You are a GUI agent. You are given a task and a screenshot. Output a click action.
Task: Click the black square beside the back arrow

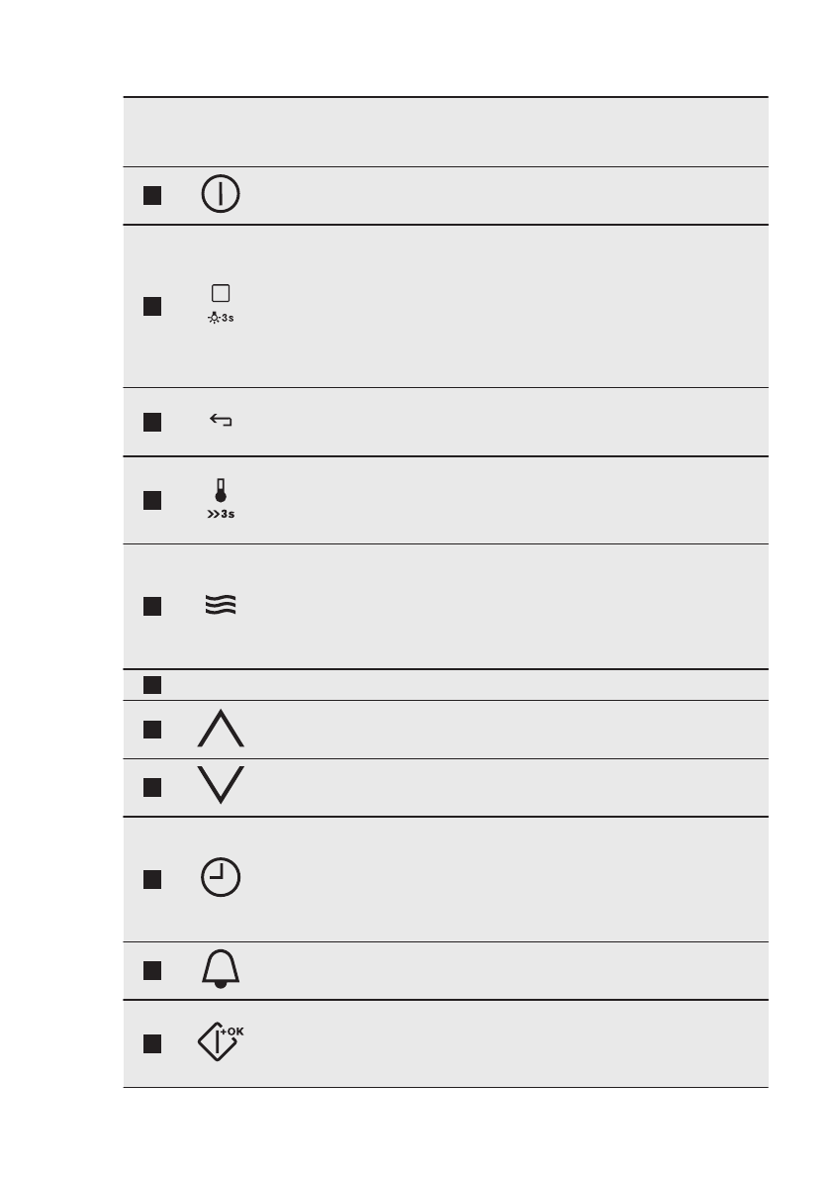point(151,422)
